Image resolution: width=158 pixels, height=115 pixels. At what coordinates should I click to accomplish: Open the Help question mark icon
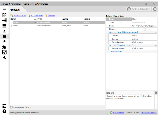click(x=4, y=111)
